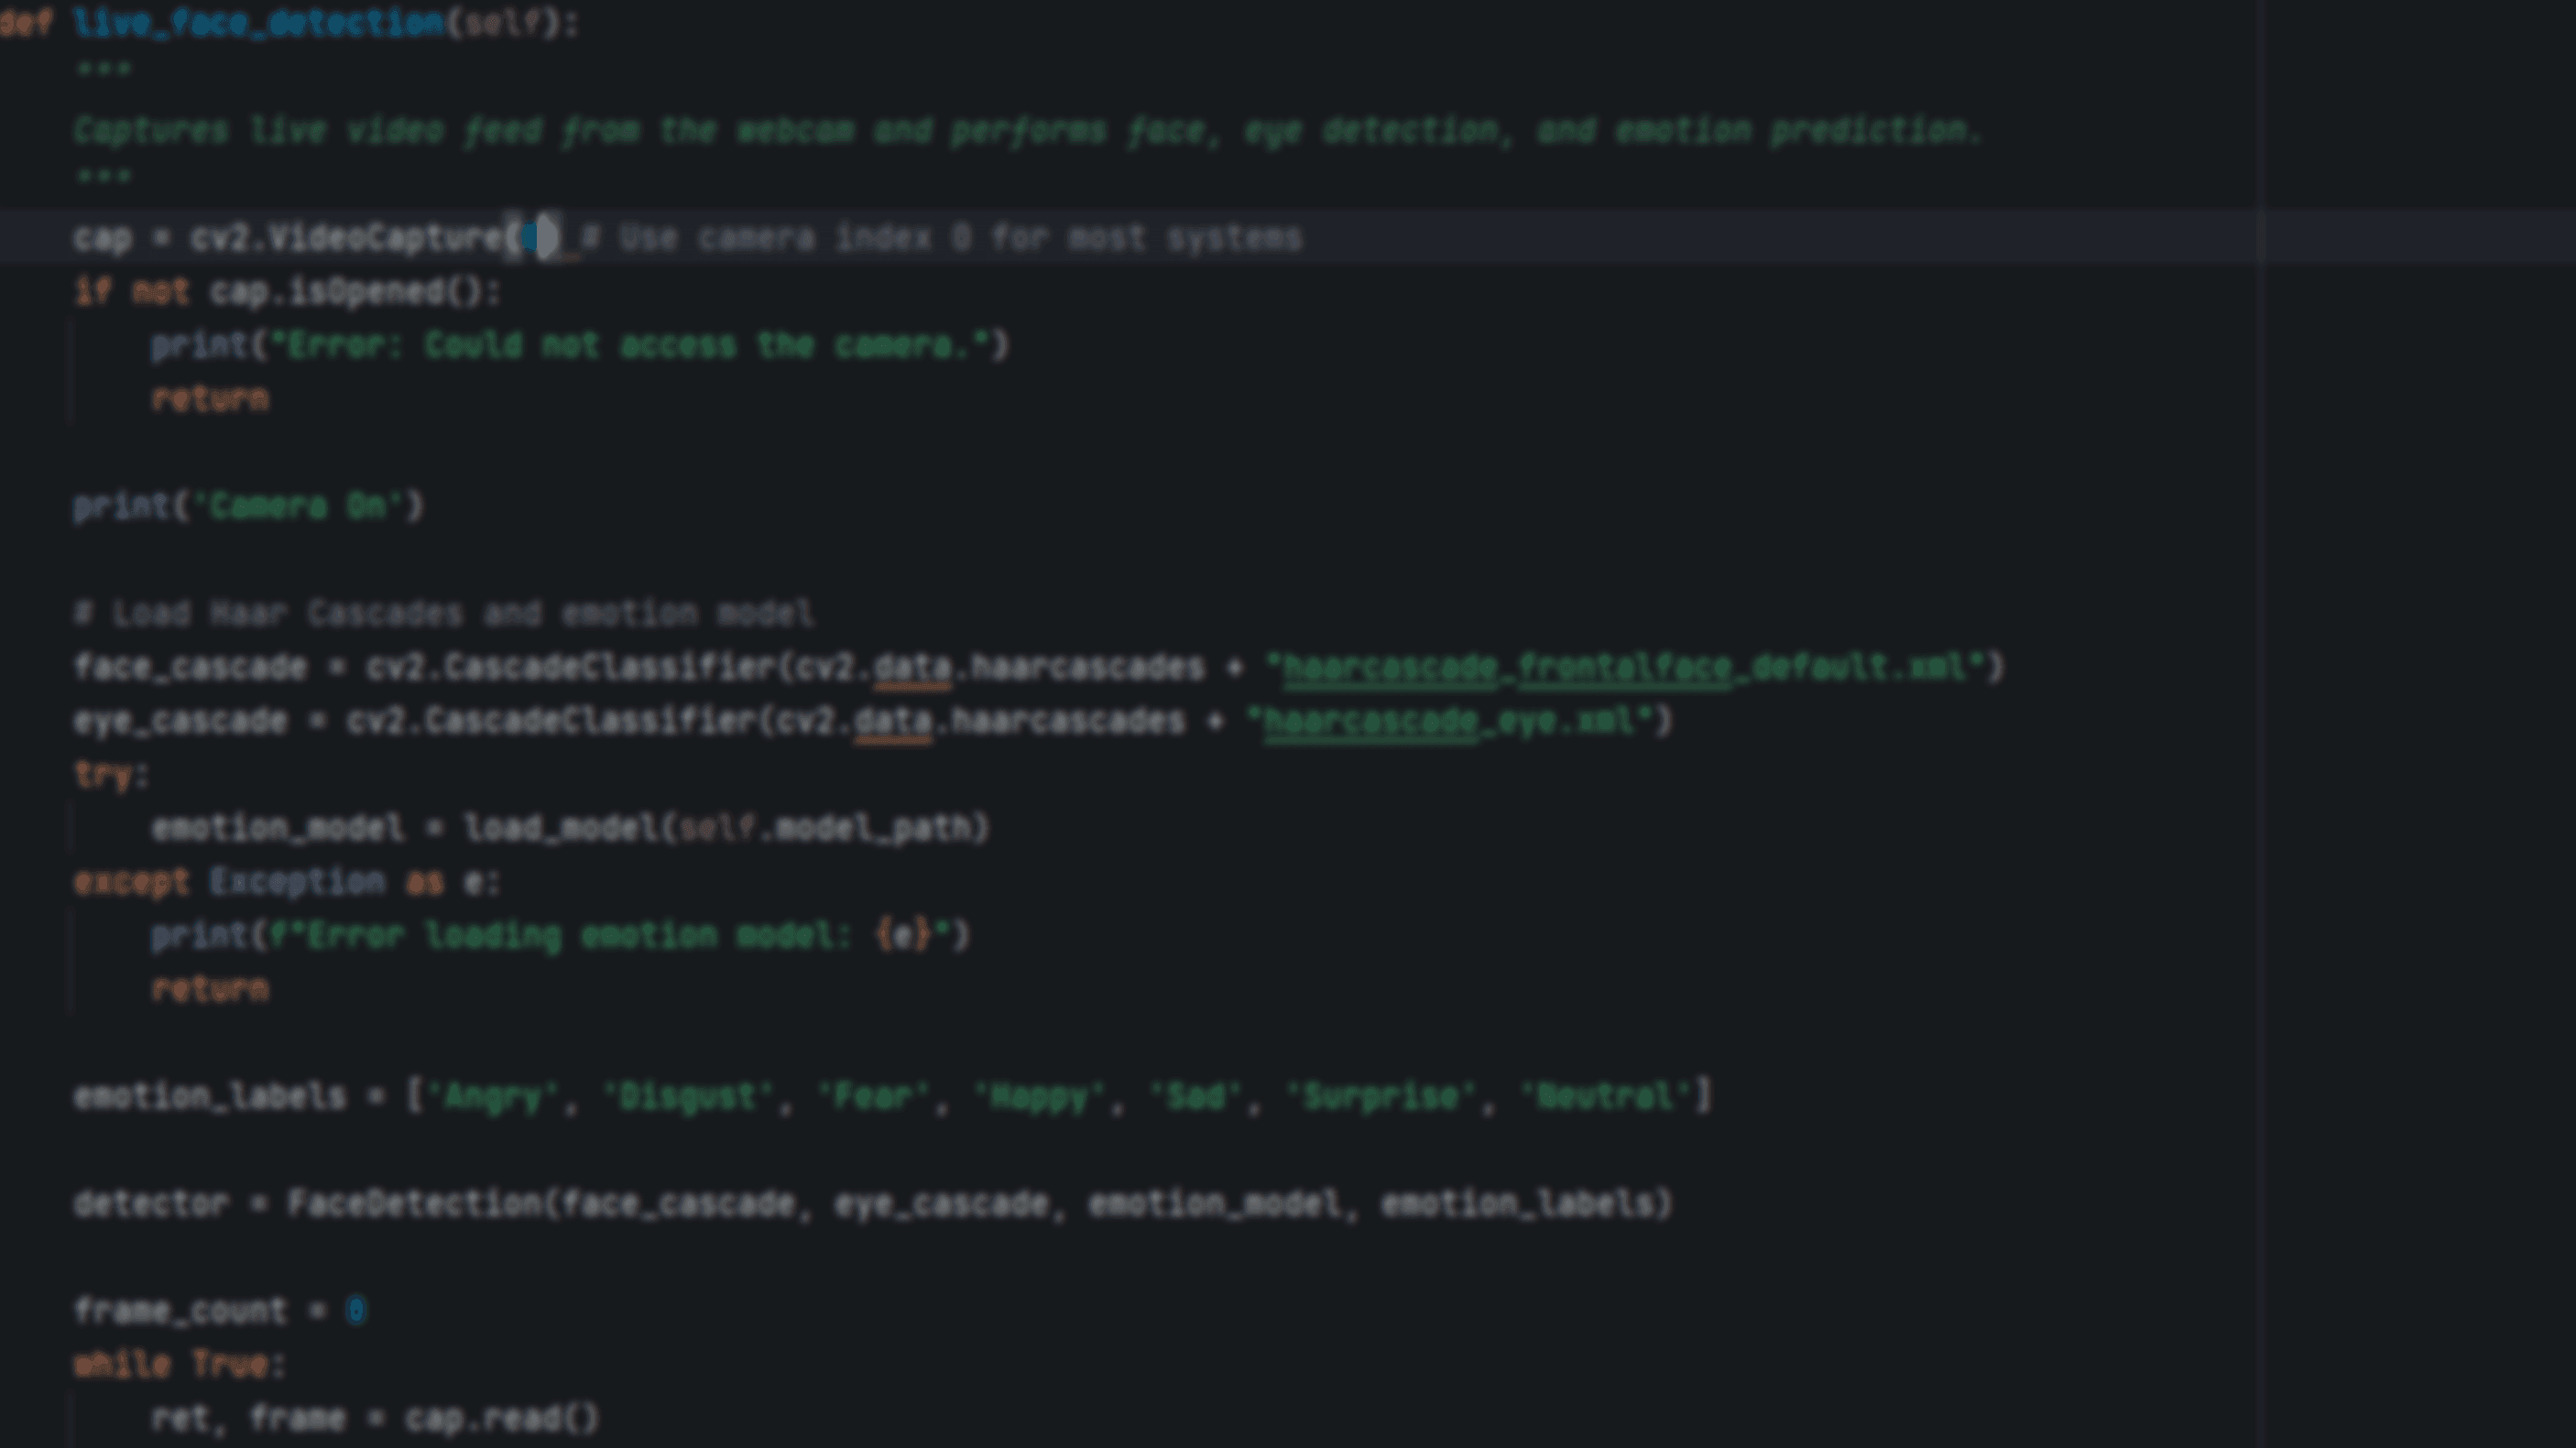
Task: Click the first return statement
Action: 209,399
